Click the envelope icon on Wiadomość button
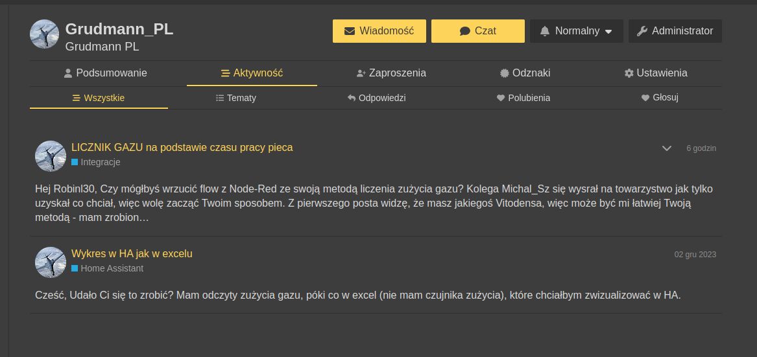 [350, 31]
